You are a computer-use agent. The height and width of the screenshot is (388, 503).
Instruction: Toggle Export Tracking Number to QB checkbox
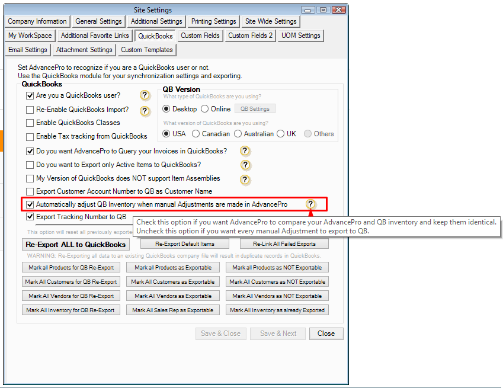[x=30, y=217]
